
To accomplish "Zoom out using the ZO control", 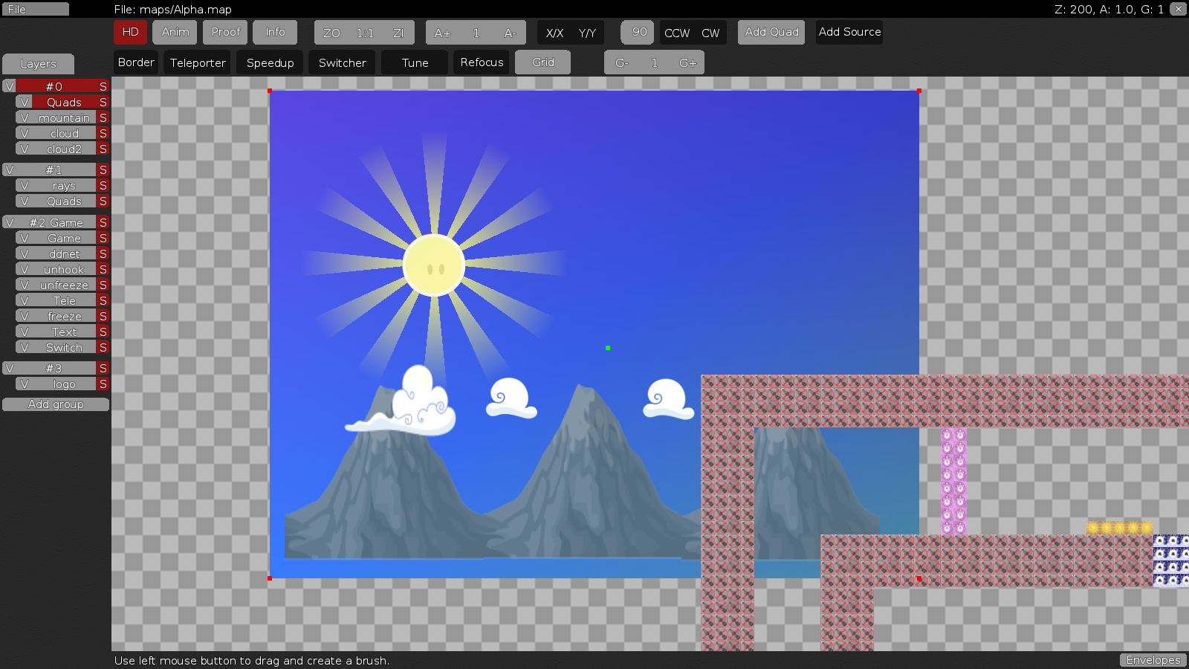I will tap(331, 33).
